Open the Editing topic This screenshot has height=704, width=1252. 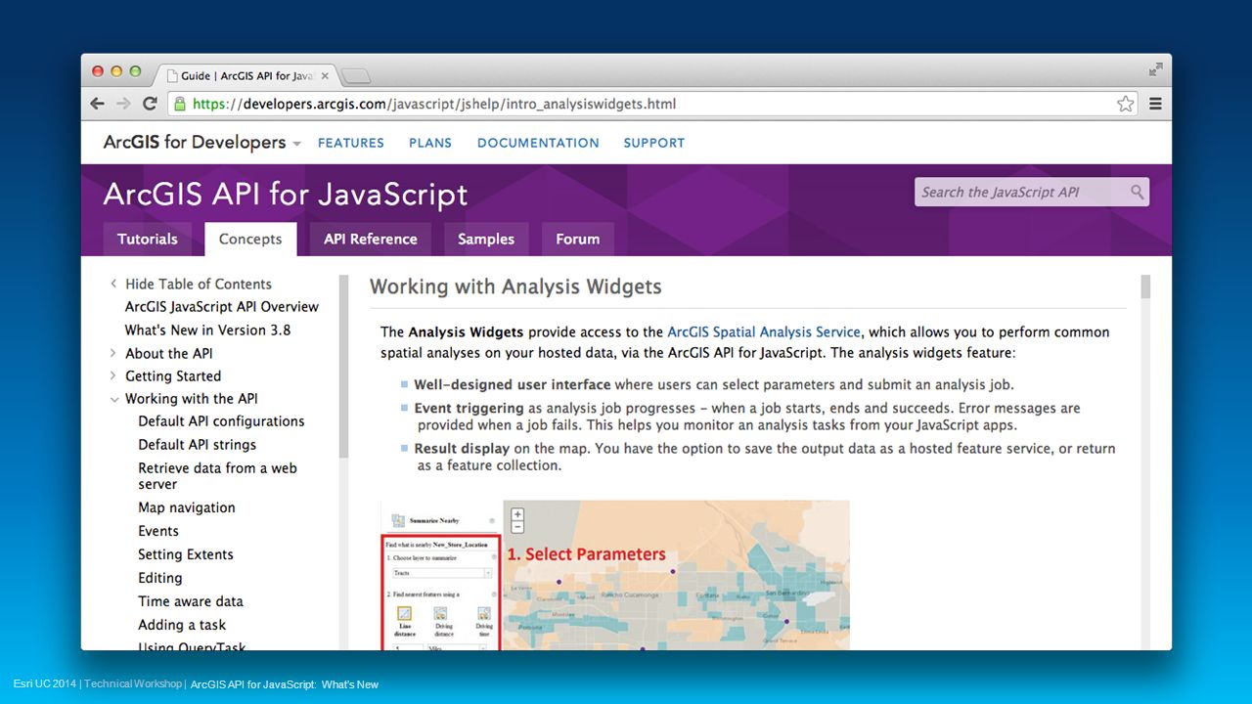(x=160, y=578)
